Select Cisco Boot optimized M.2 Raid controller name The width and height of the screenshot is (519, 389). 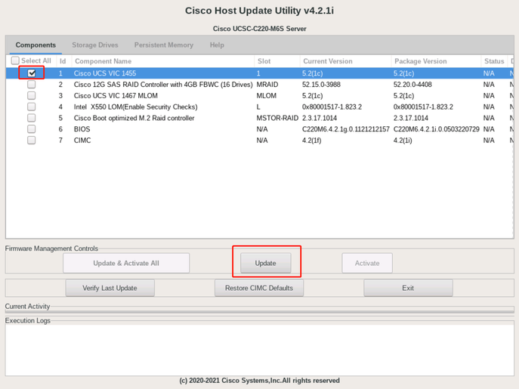134,118
